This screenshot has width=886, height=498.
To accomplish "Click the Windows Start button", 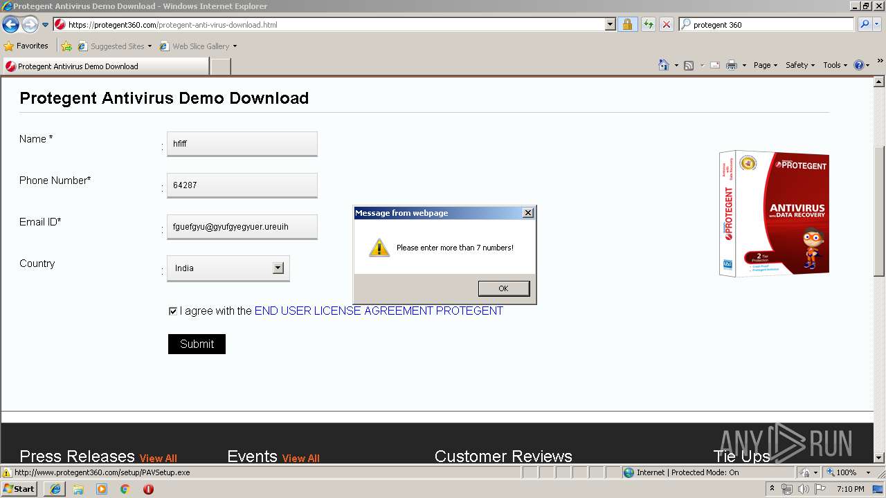I will [19, 489].
